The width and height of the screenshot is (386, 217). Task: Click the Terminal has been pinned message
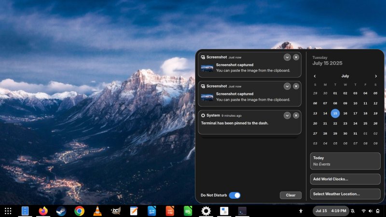(234, 123)
